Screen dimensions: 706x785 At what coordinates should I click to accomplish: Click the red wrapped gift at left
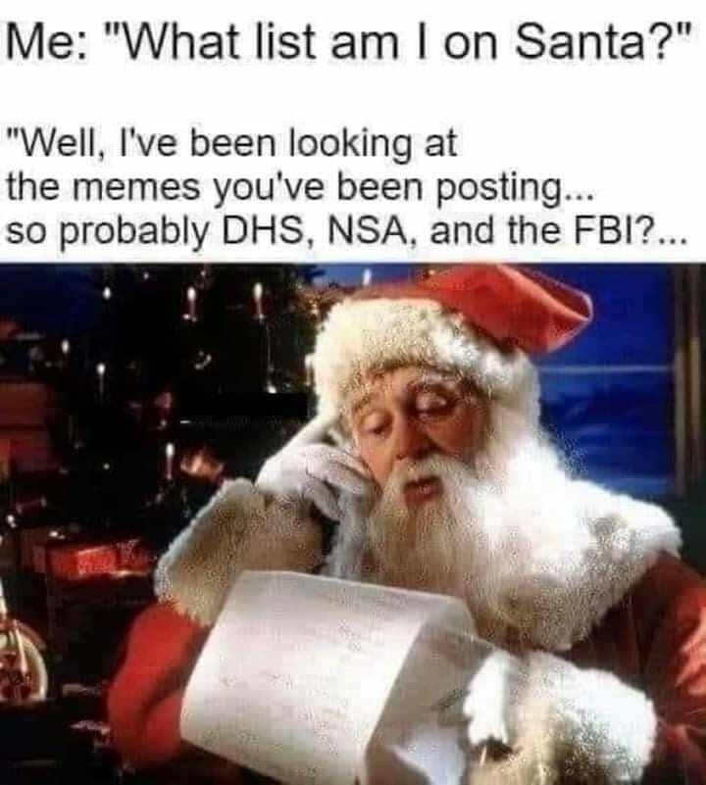(x=85, y=556)
